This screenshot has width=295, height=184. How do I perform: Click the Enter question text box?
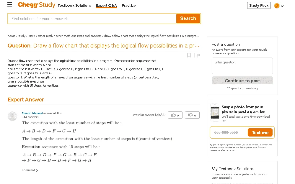point(242,66)
